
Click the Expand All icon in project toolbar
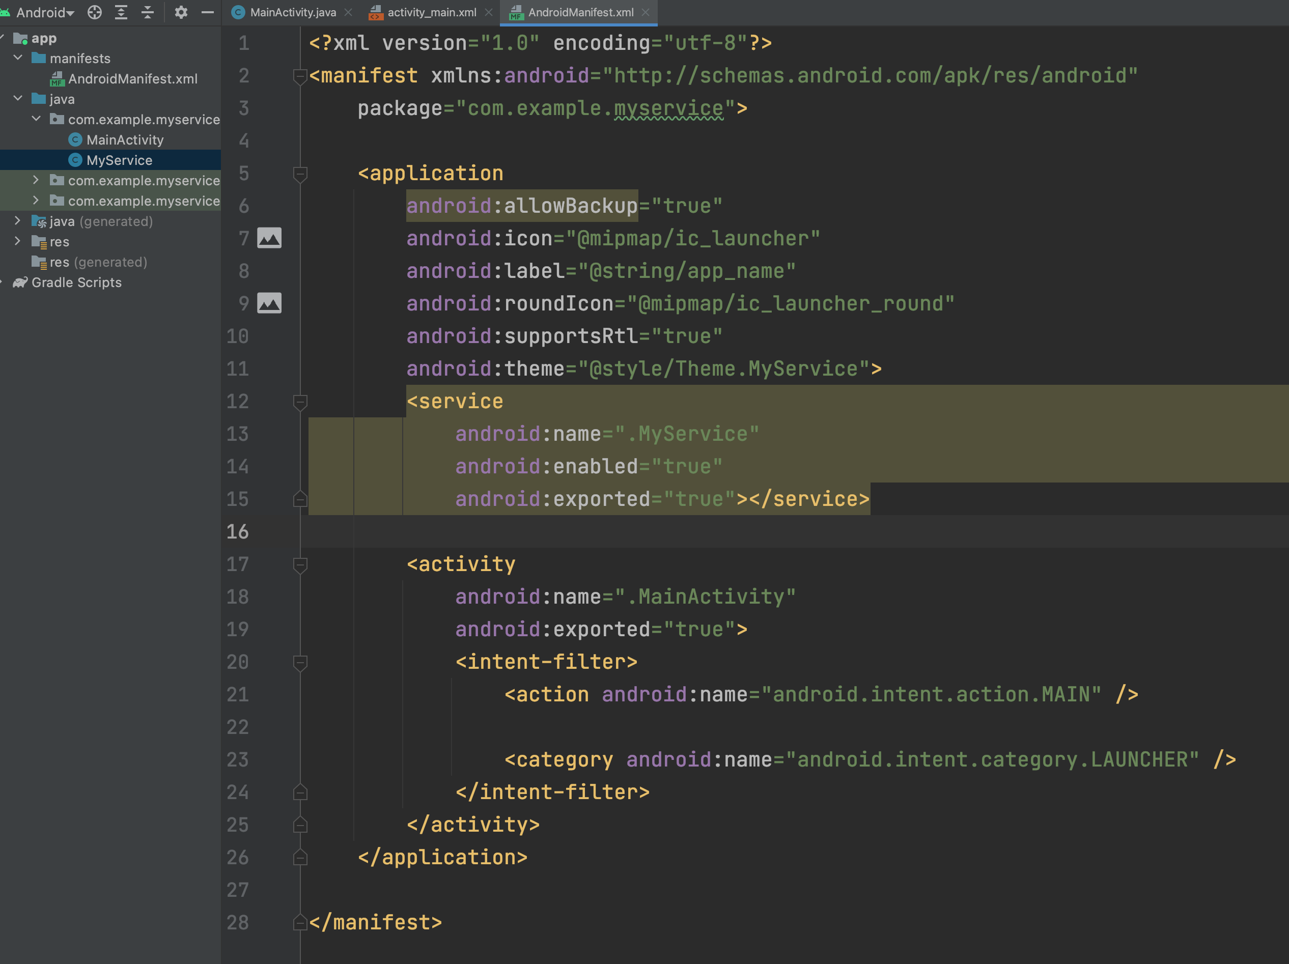[x=121, y=12]
